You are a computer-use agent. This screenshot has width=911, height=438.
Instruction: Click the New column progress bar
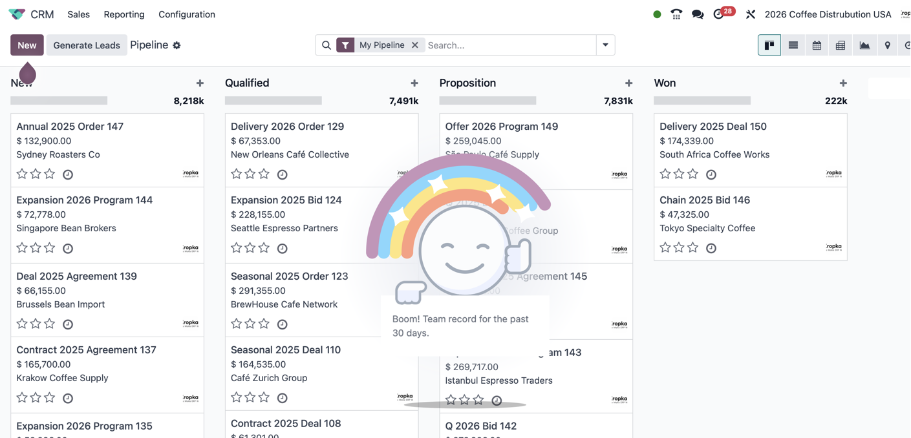click(x=59, y=101)
